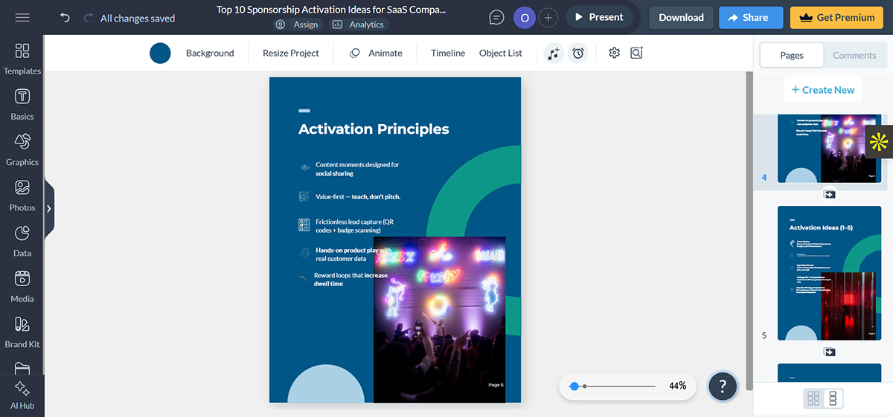The image size is (893, 417).
Task: Select the page 4 thumbnail
Action: 829,149
